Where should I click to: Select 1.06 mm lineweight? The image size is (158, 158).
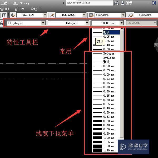click(x=105, y=142)
